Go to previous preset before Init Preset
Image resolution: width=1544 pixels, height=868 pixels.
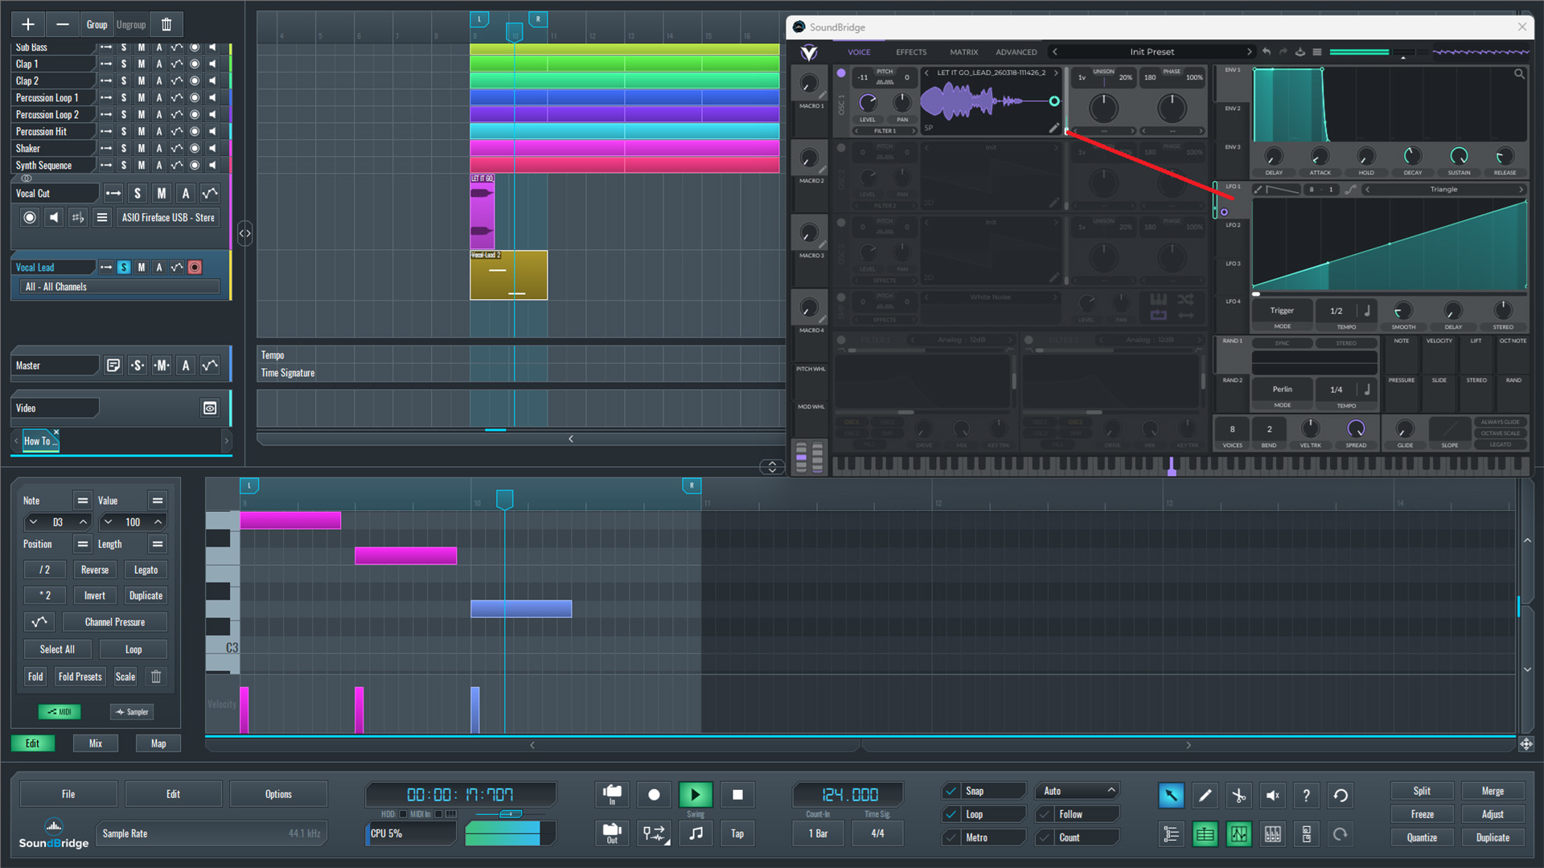pos(1055,51)
